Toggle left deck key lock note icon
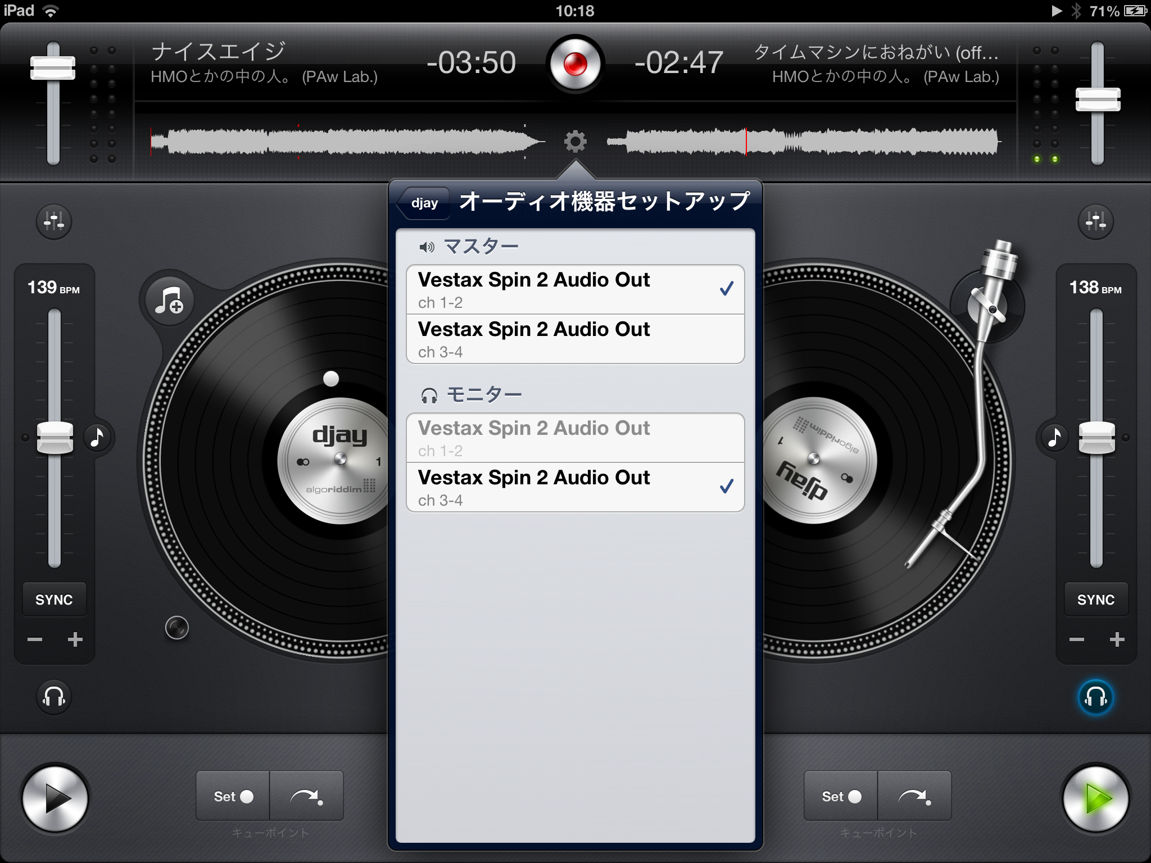This screenshot has height=863, width=1151. (98, 437)
